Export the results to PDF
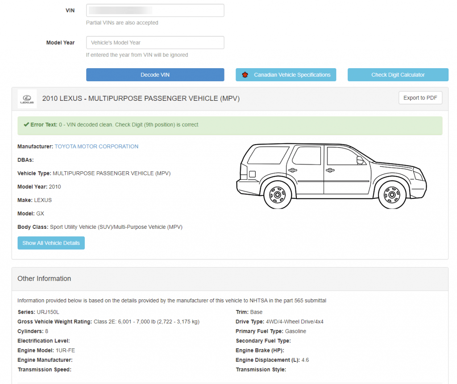Viewport: 457px width, 384px height. coord(420,98)
